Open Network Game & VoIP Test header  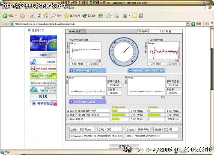point(146,71)
